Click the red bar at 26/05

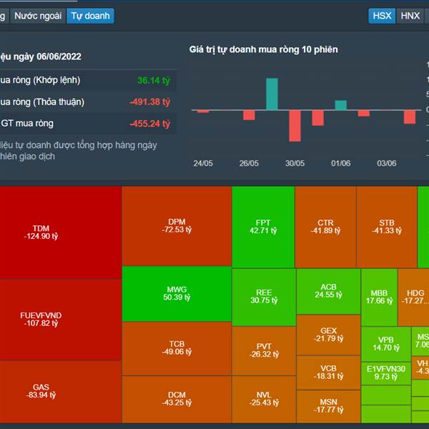(249, 115)
